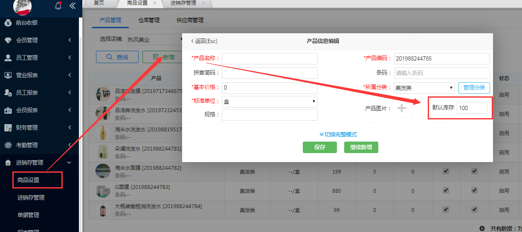The height and width of the screenshot is (232, 522).
Task: Switch to the 仓库管理 tab
Action: point(149,20)
